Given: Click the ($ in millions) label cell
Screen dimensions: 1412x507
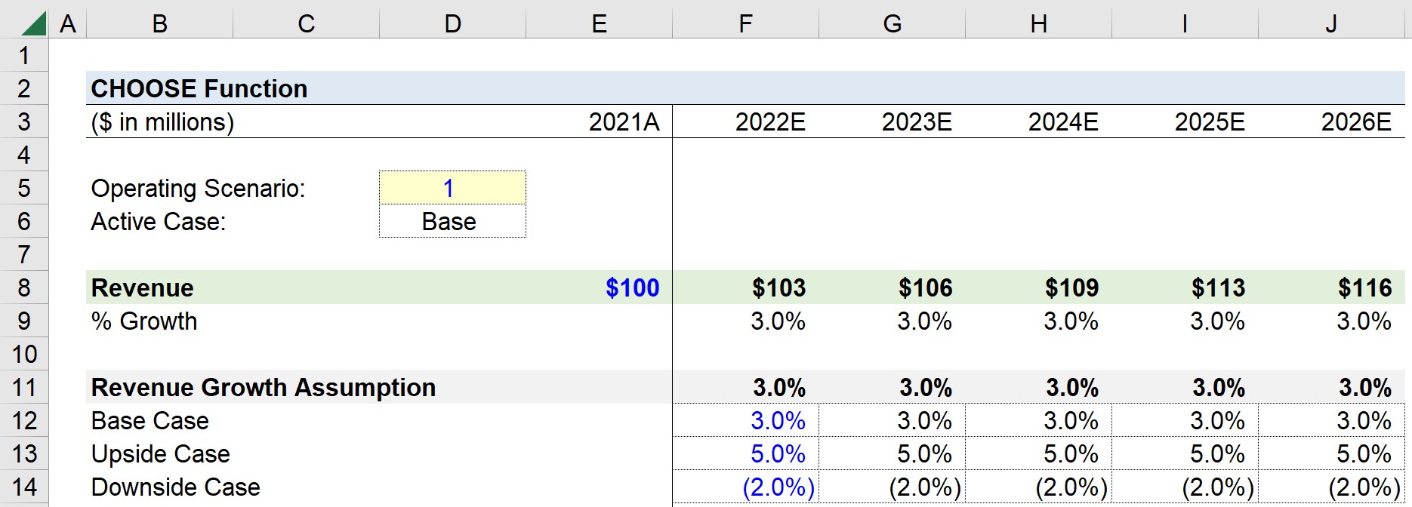Looking at the screenshot, I should tap(159, 121).
